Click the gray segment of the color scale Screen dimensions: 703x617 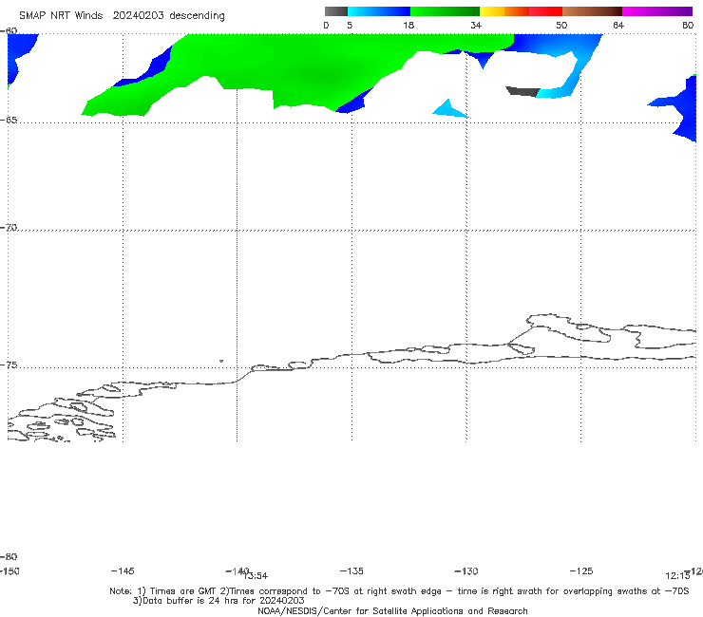coord(336,11)
